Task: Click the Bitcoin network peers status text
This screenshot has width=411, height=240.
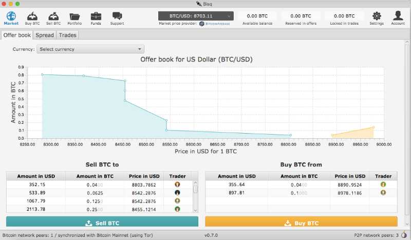Action: (x=78, y=235)
